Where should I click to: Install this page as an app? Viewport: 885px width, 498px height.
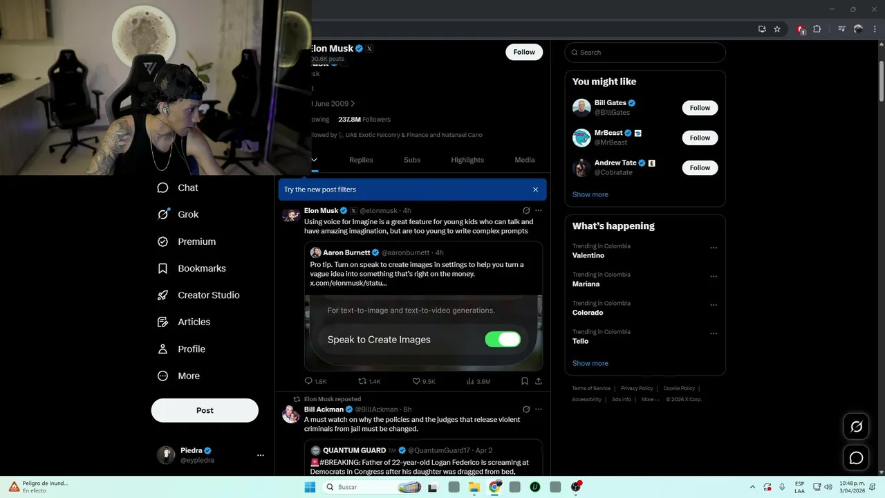coord(762,29)
